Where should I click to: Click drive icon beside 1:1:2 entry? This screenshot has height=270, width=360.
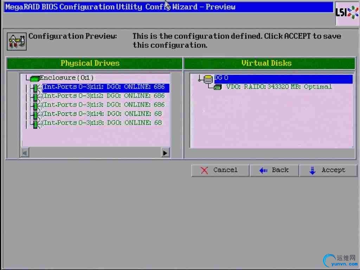click(x=36, y=97)
